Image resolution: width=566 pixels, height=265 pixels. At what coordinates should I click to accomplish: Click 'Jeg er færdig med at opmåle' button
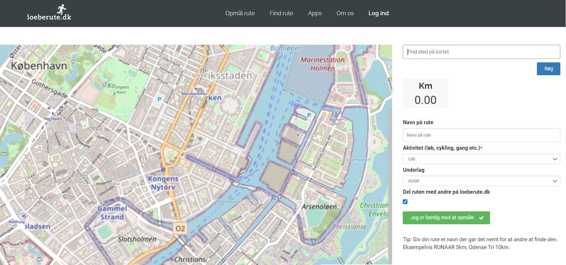(446, 218)
